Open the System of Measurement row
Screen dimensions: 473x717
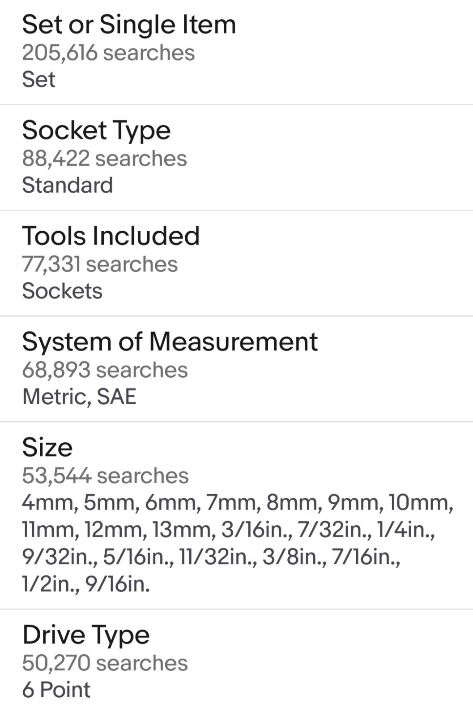[x=236, y=369]
